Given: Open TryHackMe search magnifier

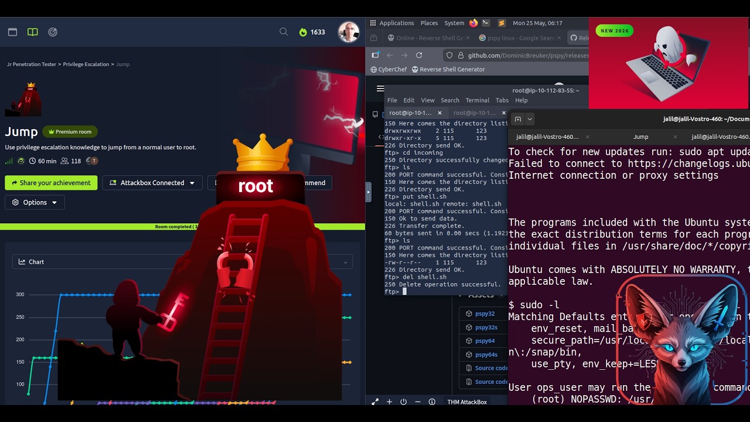Looking at the screenshot, I should click(284, 32).
